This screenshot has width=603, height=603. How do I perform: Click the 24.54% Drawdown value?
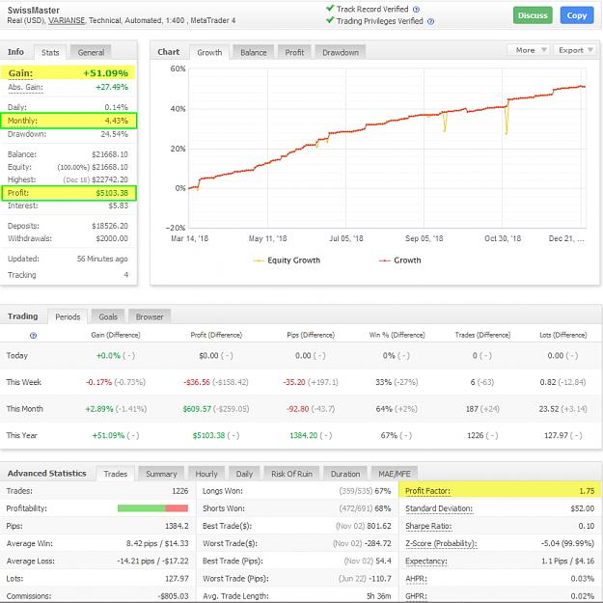coord(115,134)
